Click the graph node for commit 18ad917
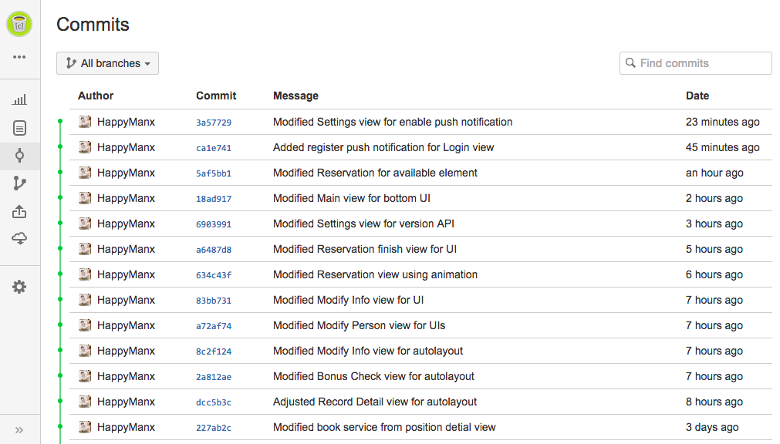The image size is (780, 444). click(60, 198)
